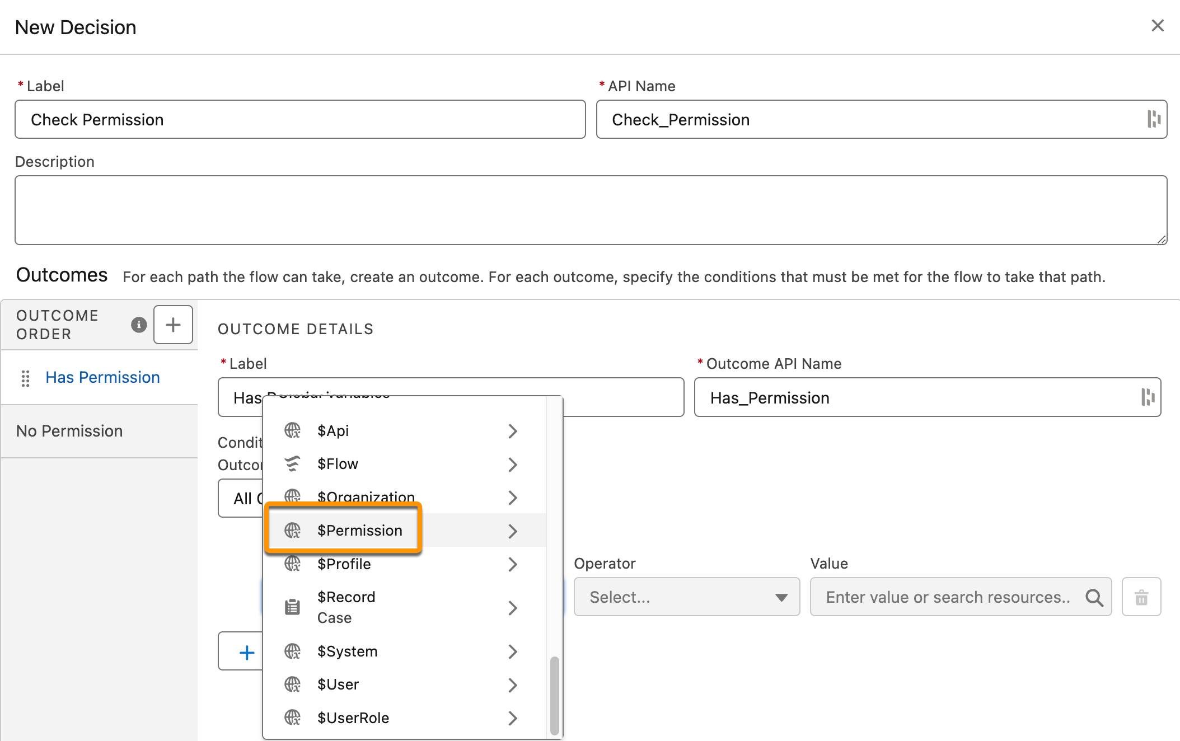The width and height of the screenshot is (1180, 741).
Task: Expand the $Permission submenu arrow
Action: tap(512, 530)
